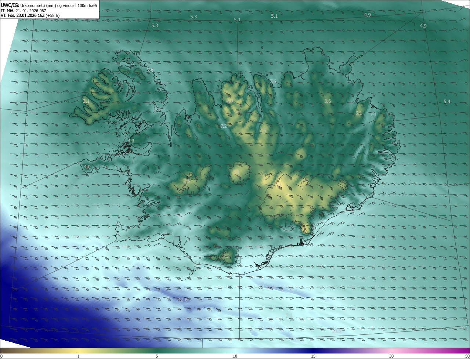This screenshot has height=359, width=470.
Task: Select the valid time line "VT: Fös. 23.01.2026 16Z"
Action: pos(23,16)
